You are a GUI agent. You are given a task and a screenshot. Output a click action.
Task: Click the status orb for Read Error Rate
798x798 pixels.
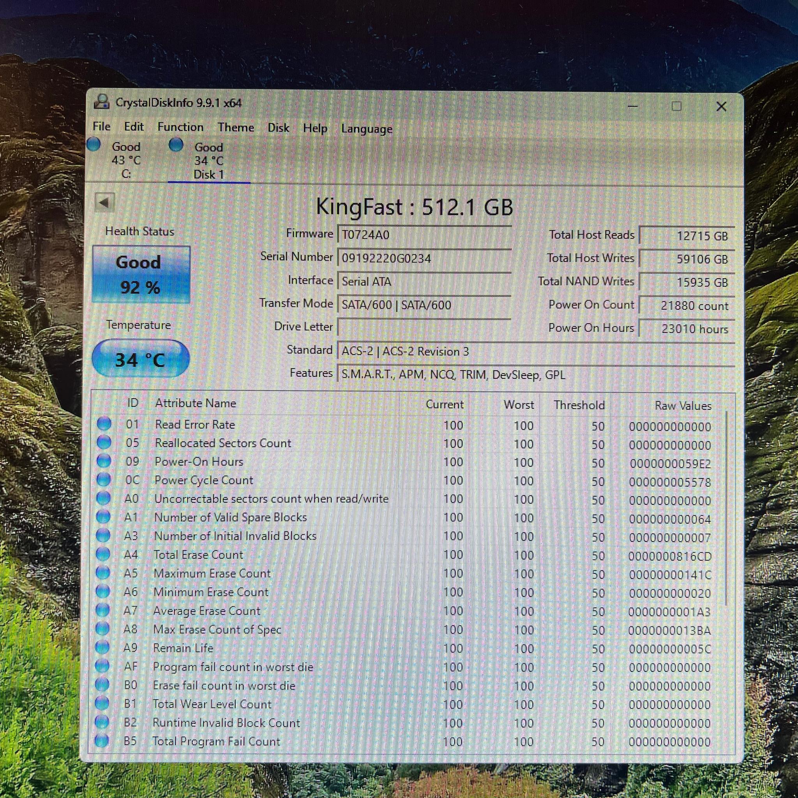point(104,424)
